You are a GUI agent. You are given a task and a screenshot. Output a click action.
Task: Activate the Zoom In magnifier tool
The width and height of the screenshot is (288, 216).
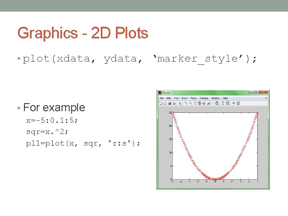coord(186,103)
